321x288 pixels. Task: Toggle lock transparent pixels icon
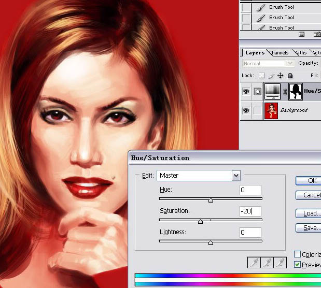point(261,76)
